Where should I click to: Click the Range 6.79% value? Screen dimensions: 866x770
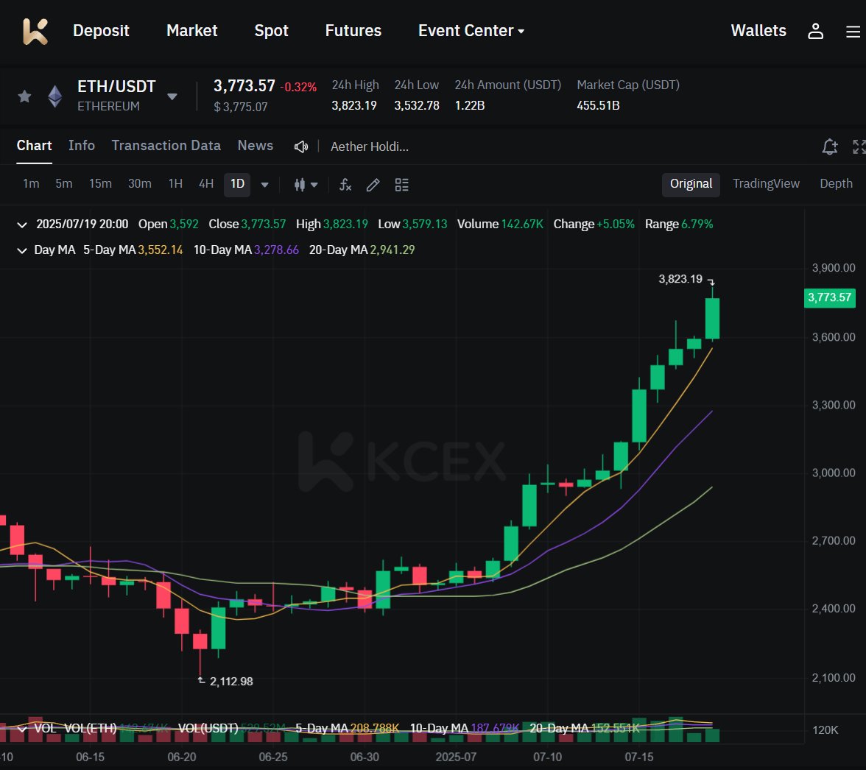(697, 224)
